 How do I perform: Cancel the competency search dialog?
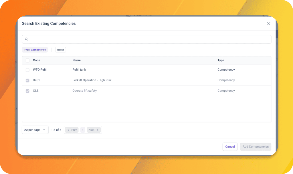click(230, 147)
